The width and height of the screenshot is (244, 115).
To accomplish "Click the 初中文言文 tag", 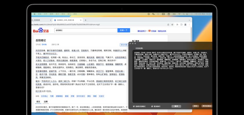I will pyautogui.click(x=81, y=96).
